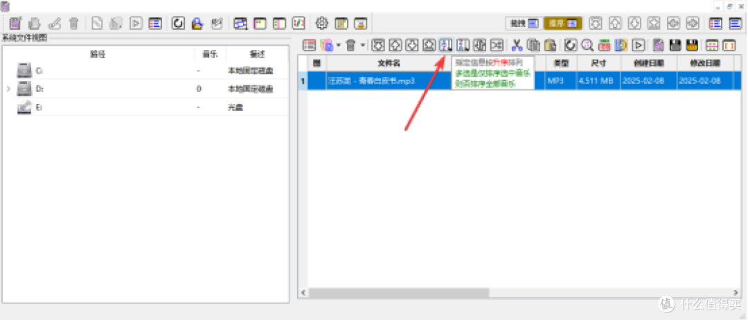Click the magnifier search music icon

pyautogui.click(x=587, y=45)
